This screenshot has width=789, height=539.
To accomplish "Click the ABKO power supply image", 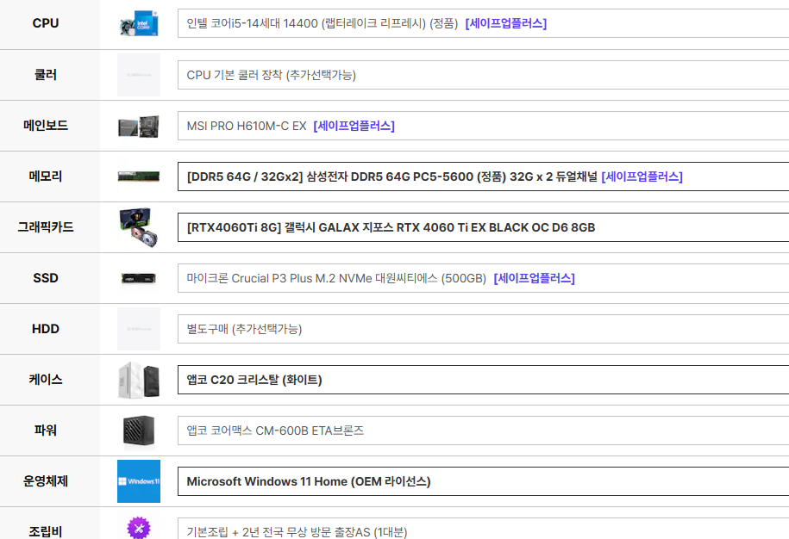I will click(x=139, y=430).
